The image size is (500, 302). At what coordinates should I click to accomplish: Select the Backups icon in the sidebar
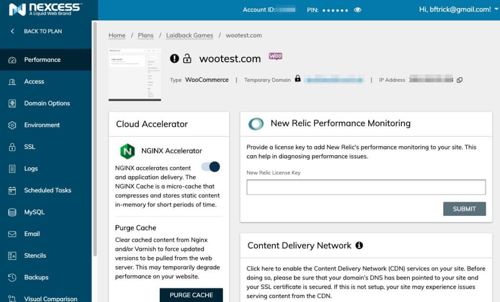12,277
